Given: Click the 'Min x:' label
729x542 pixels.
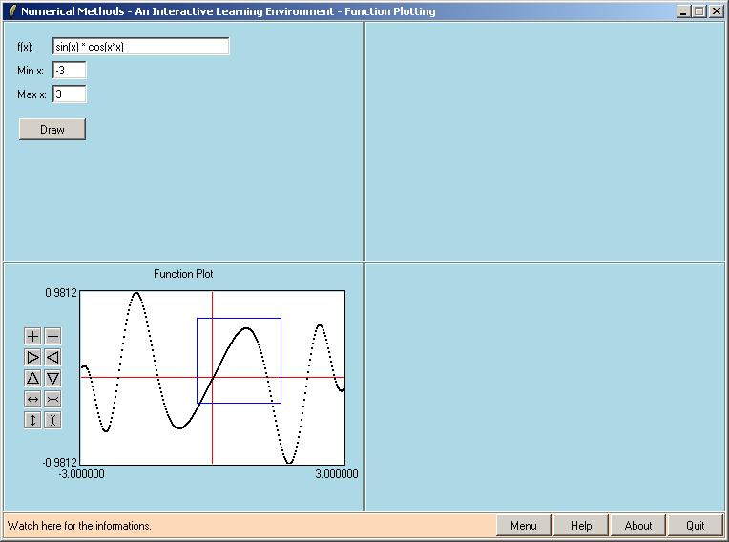Looking at the screenshot, I should (x=31, y=71).
